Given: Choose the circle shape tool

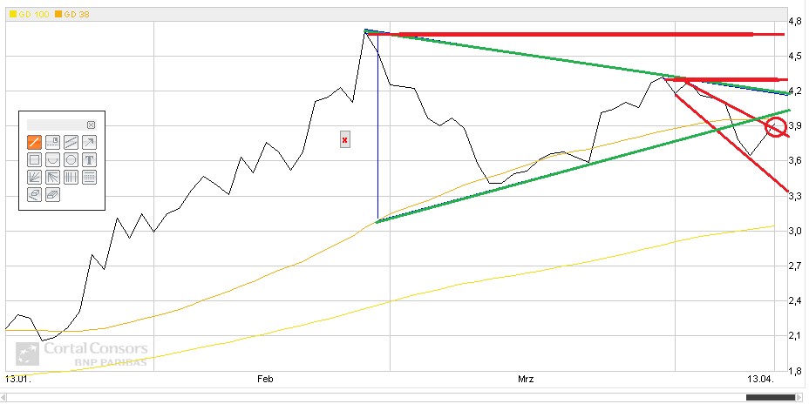Looking at the screenshot, I should [71, 159].
